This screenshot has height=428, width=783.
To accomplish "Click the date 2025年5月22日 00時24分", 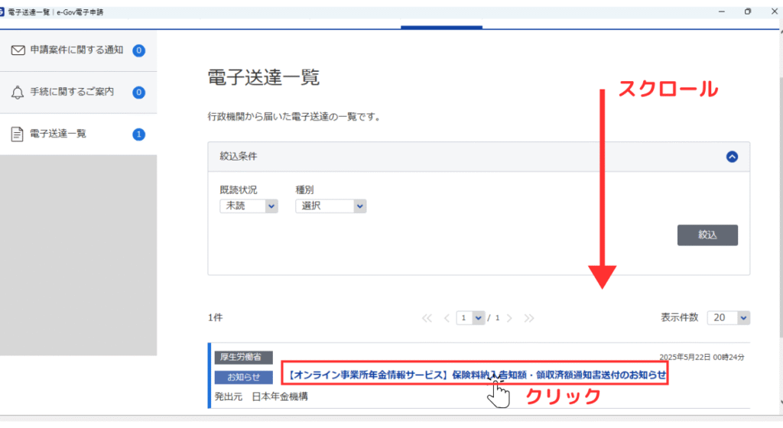I will click(702, 357).
